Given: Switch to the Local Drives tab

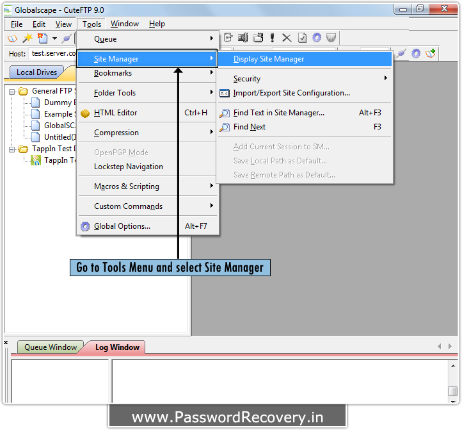Looking at the screenshot, I should (37, 72).
